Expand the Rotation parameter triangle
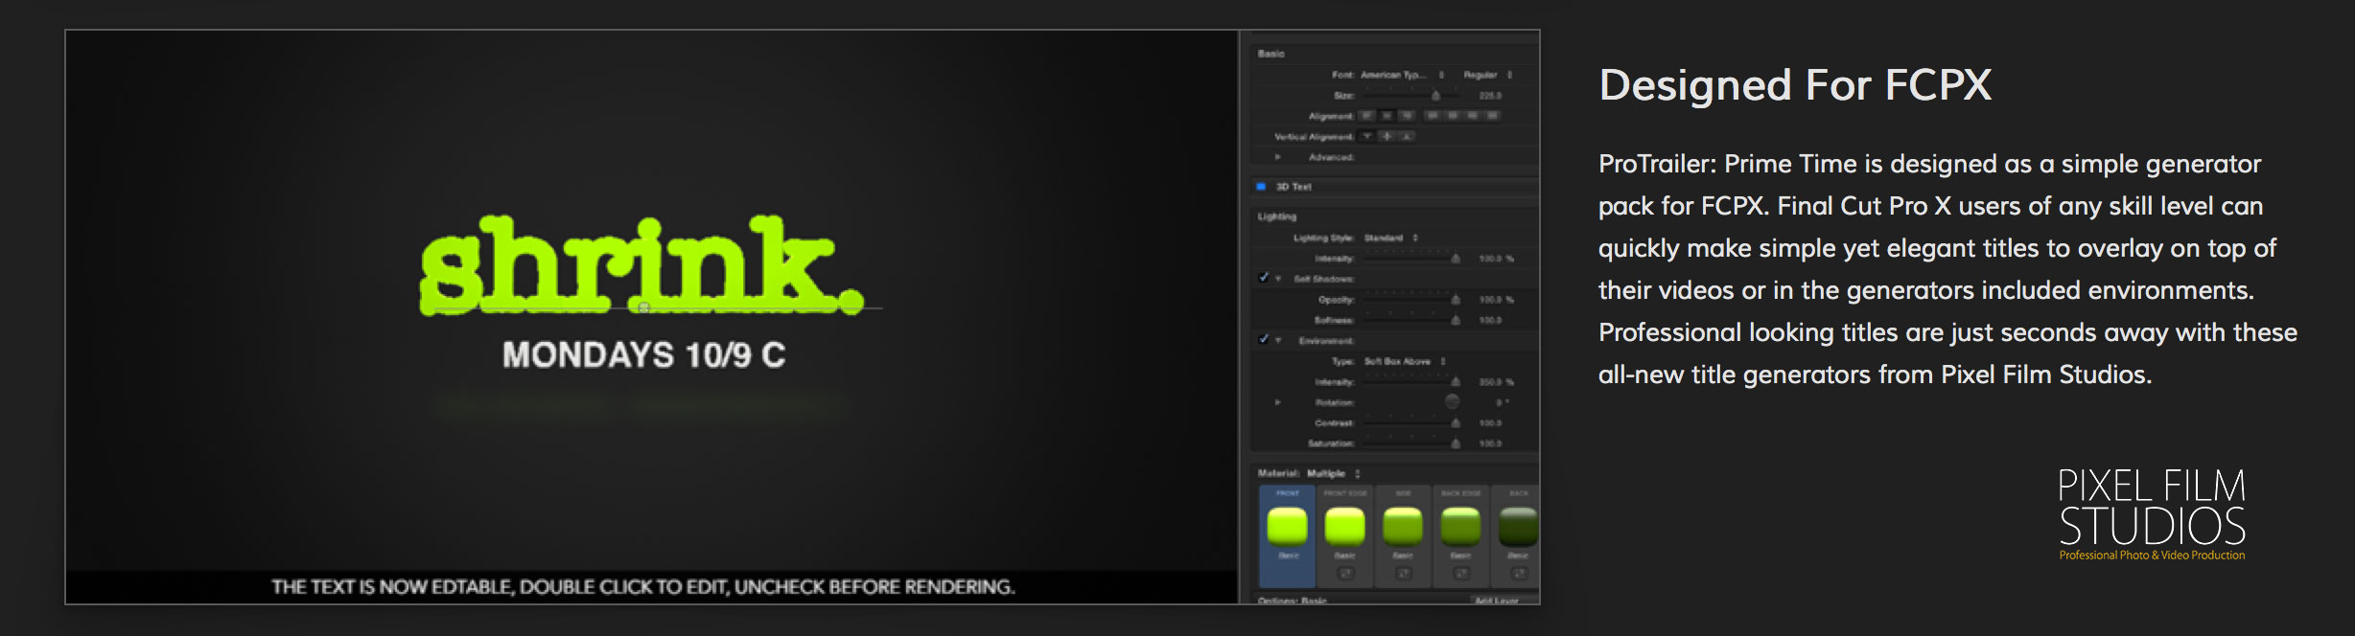This screenshot has width=2355, height=636. tap(1278, 402)
